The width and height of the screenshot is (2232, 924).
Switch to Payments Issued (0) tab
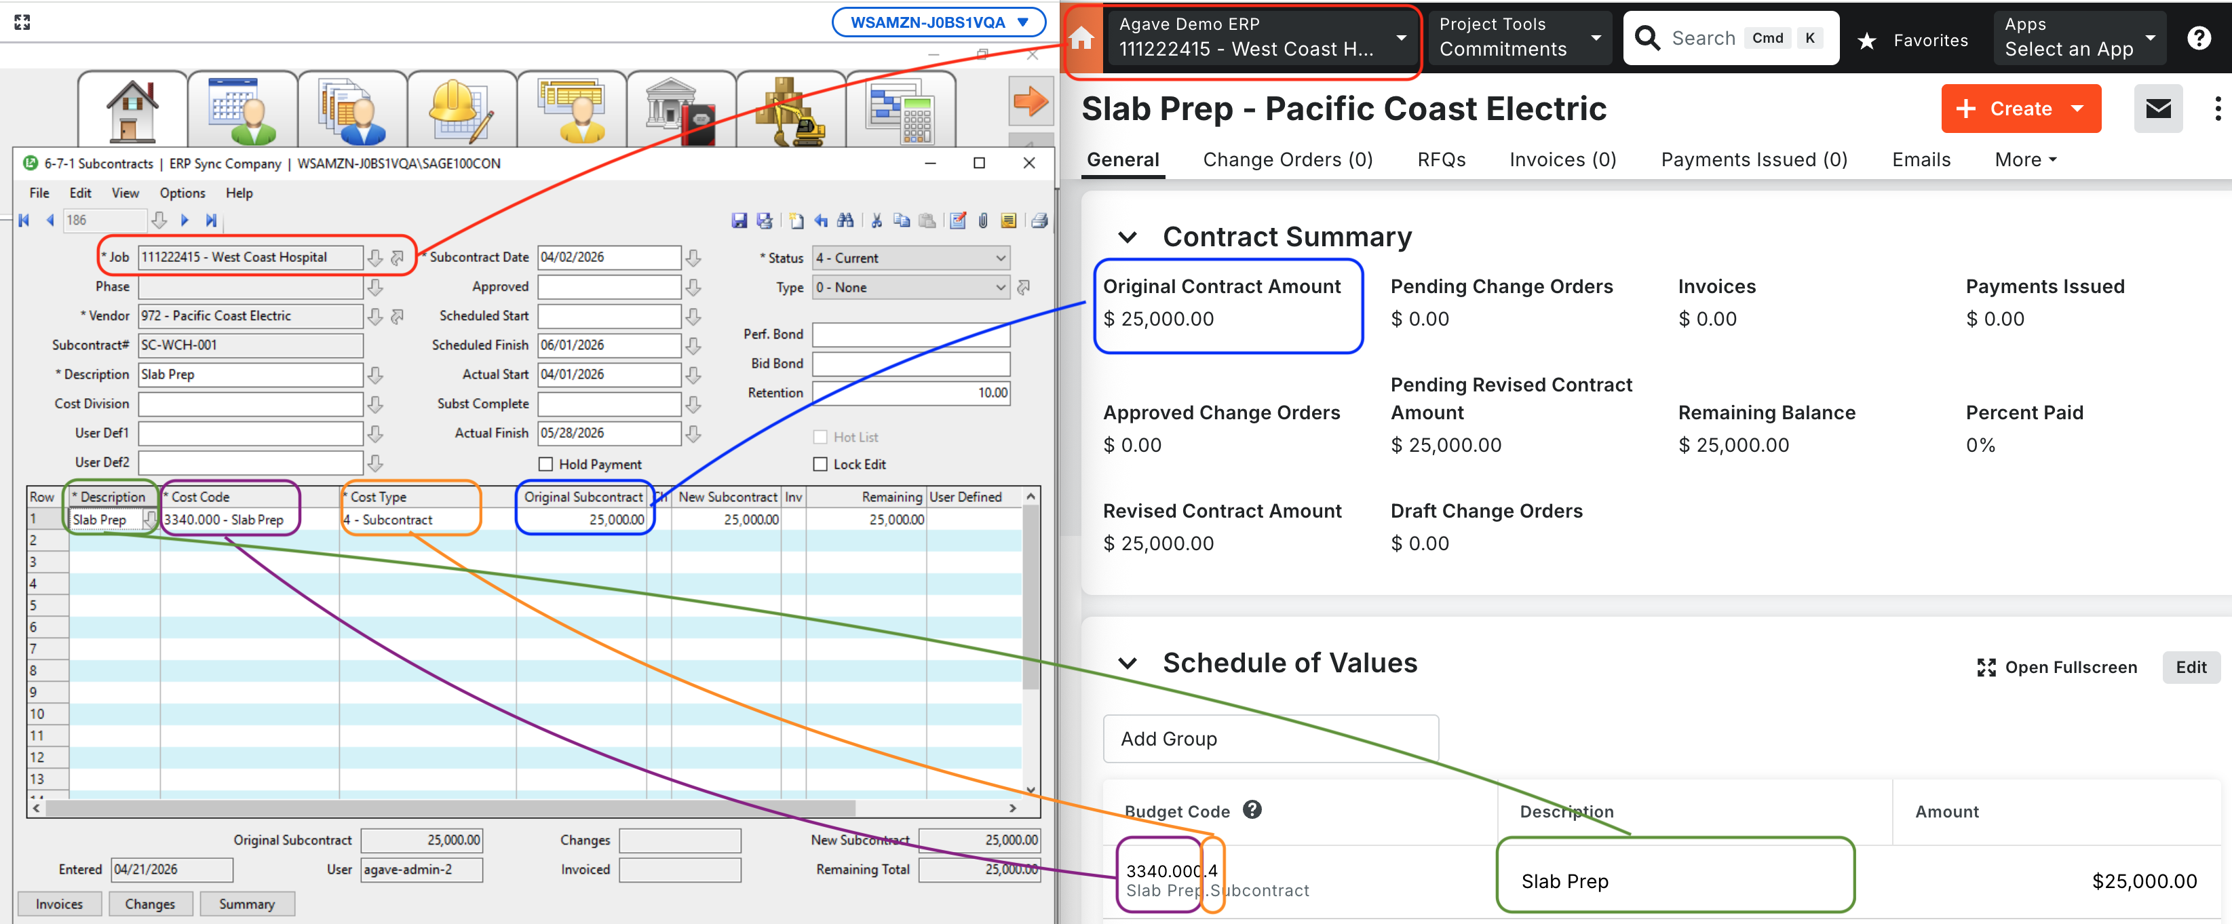pyautogui.click(x=1754, y=159)
